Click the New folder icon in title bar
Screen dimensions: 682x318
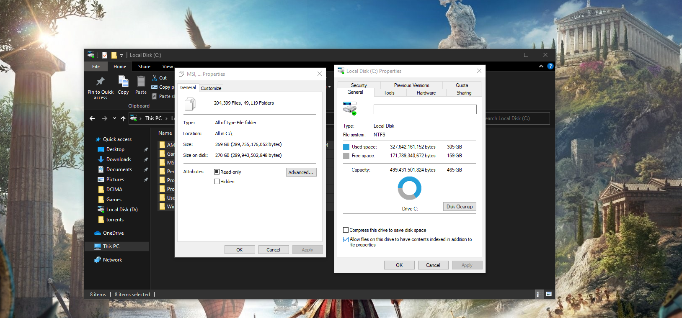click(114, 55)
